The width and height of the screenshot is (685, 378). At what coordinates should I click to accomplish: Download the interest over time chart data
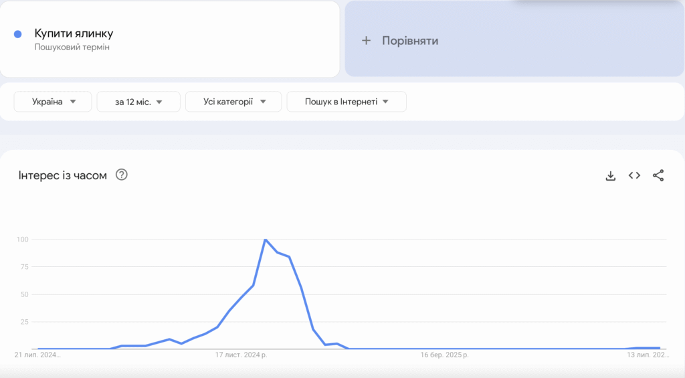[x=610, y=176]
